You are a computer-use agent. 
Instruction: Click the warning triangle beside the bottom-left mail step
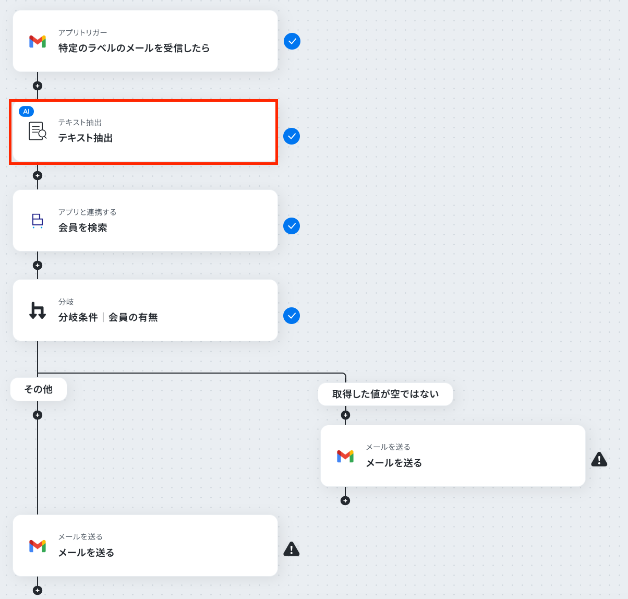[x=291, y=549]
